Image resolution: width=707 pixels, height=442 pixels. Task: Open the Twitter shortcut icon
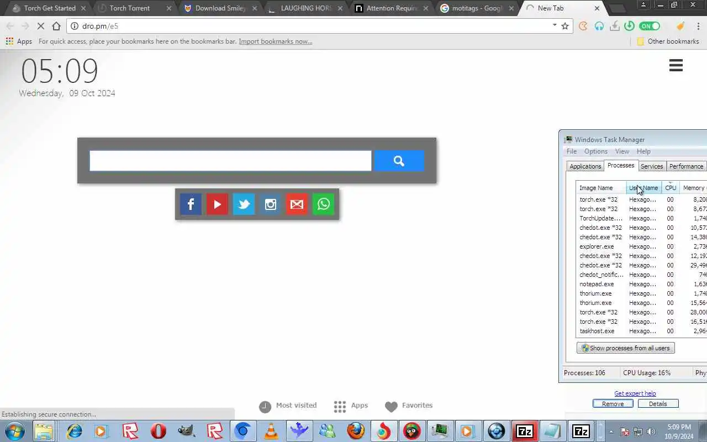(x=244, y=204)
